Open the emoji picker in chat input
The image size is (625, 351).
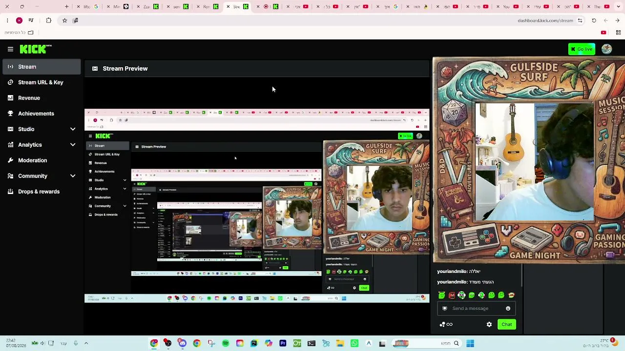click(x=508, y=309)
